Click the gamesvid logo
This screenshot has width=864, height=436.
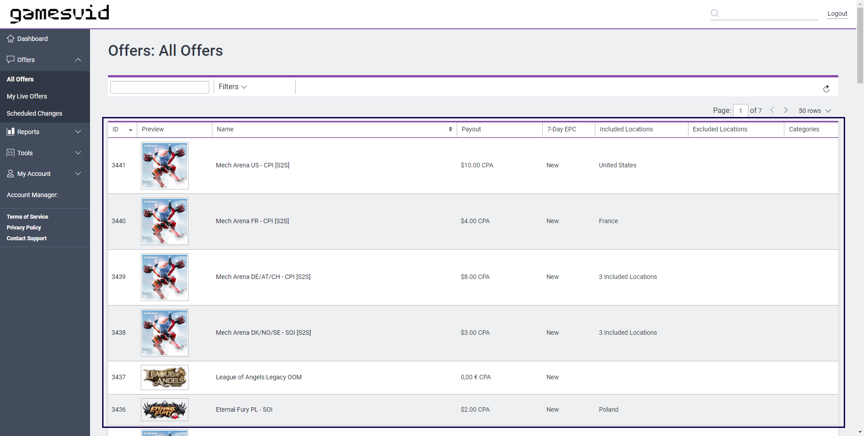[59, 13]
